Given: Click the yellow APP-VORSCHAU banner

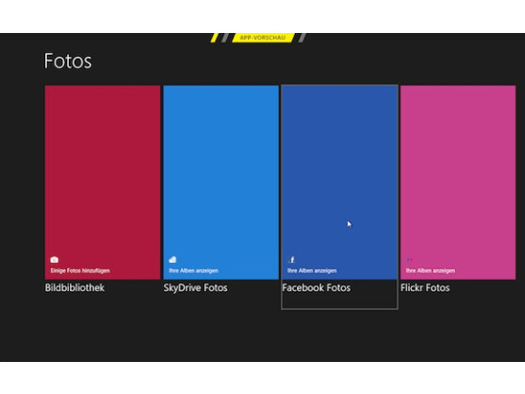Looking at the screenshot, I should tap(263, 38).
